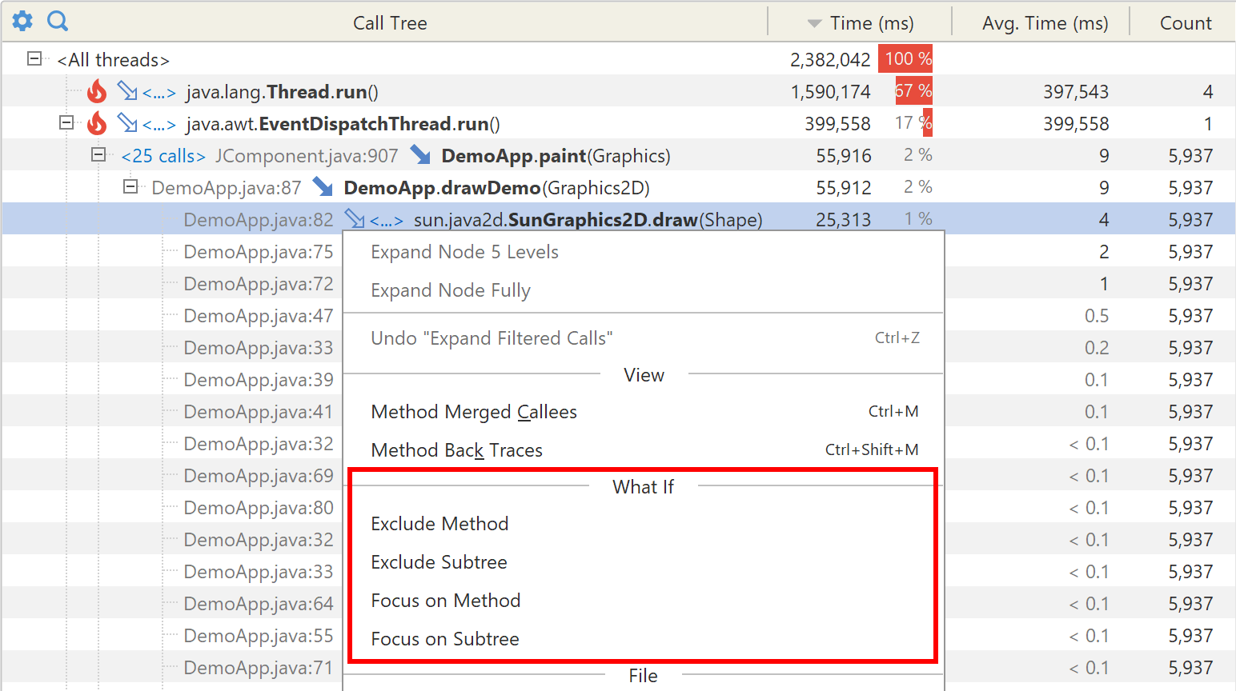1236x691 pixels.
Task: Choose Focus on Subtree
Action: [x=644, y=639]
